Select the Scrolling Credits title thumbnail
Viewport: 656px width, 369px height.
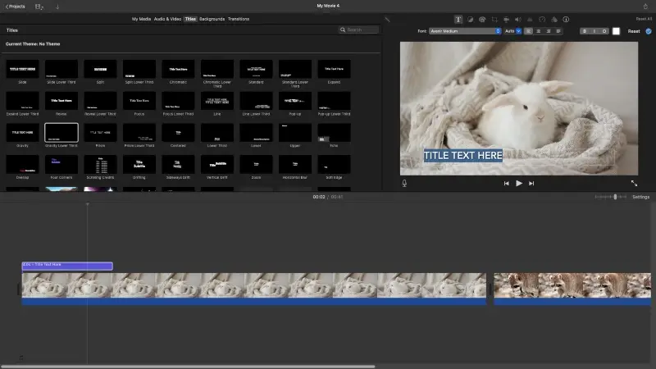tap(100, 165)
